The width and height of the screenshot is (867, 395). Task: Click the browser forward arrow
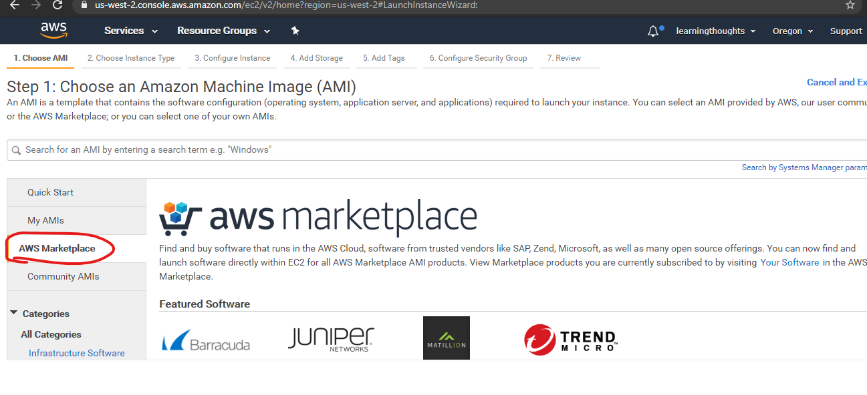click(35, 5)
